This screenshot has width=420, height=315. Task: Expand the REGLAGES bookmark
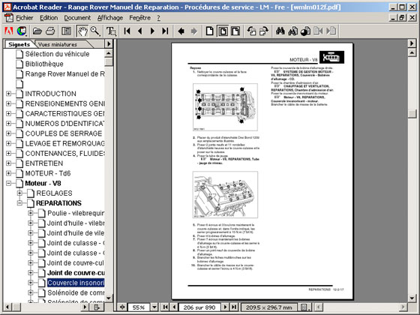(x=19, y=193)
